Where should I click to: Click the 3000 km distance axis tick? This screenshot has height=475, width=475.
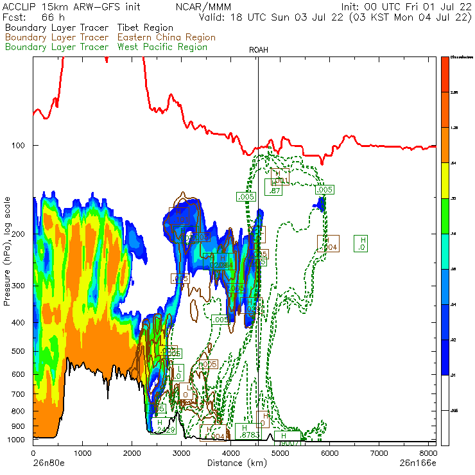[x=182, y=453]
